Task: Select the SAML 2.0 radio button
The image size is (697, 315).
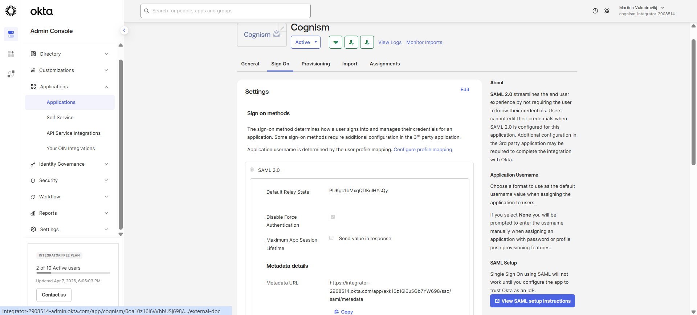Action: pyautogui.click(x=252, y=170)
